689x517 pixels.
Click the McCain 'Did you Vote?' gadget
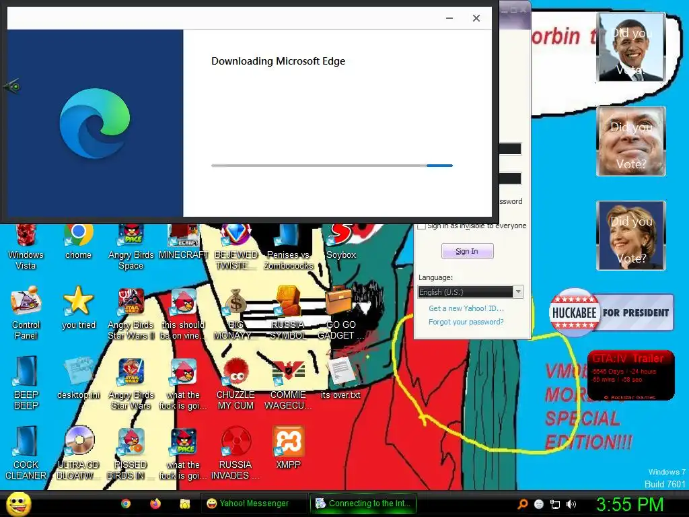(631, 141)
